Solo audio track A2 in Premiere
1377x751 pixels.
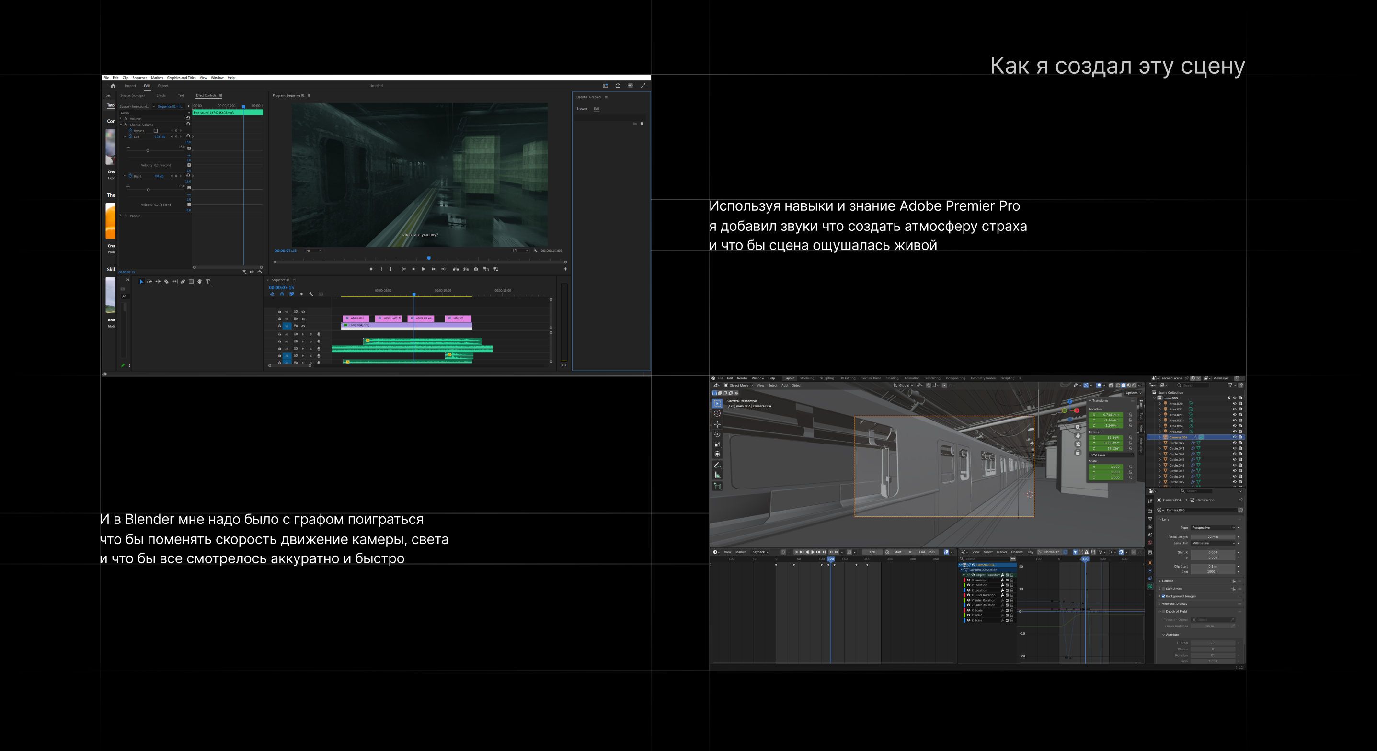(x=310, y=341)
